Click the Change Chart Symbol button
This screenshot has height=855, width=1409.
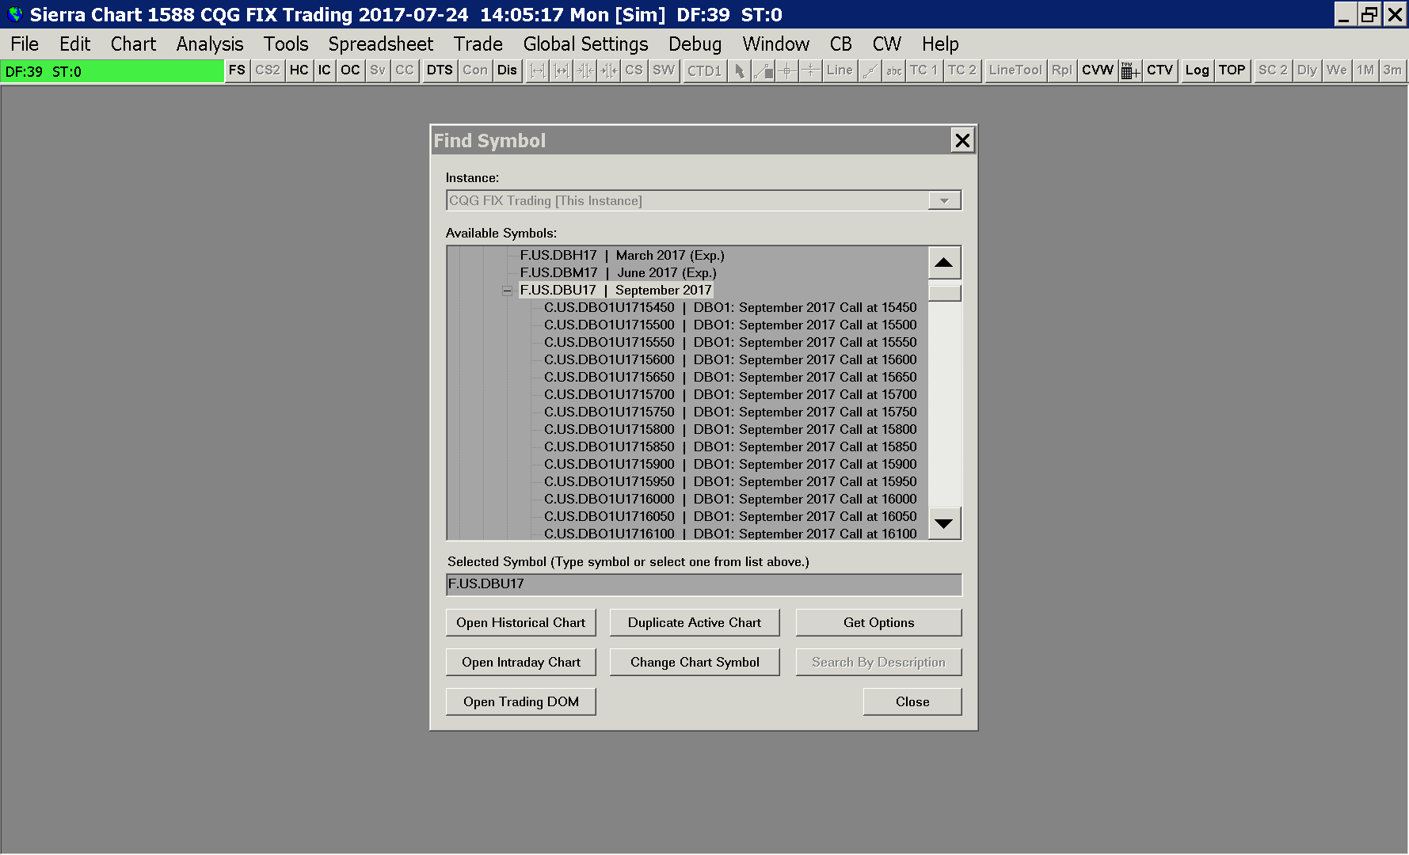(x=695, y=662)
